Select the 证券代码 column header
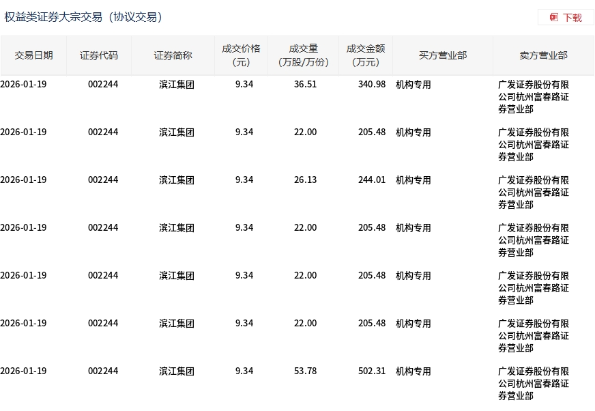The image size is (595, 411). [x=99, y=55]
